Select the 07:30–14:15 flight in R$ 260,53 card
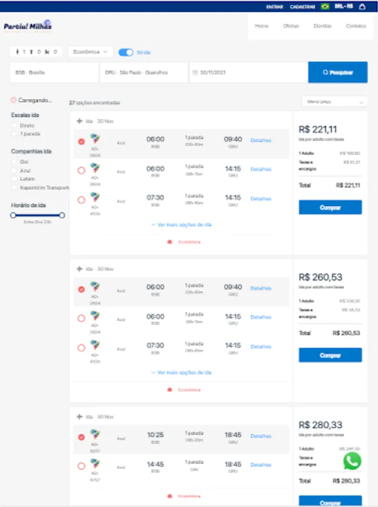378x507 pixels. [82, 348]
